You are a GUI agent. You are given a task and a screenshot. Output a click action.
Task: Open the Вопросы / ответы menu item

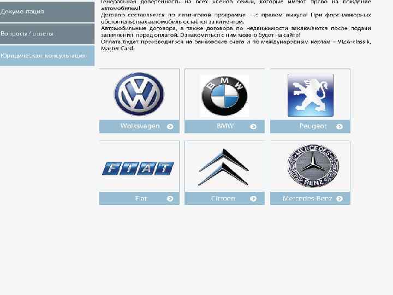47,34
